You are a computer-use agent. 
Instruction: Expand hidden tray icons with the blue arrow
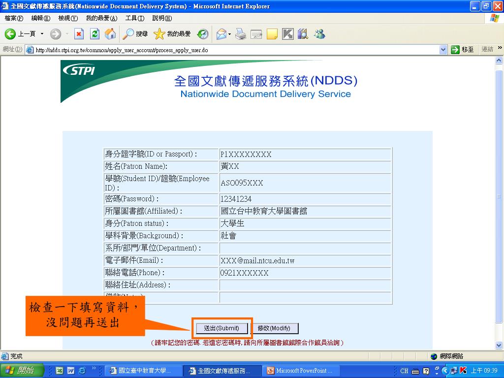click(x=445, y=371)
